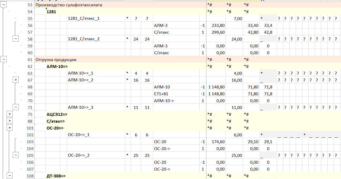The width and height of the screenshot is (341, 179).
Task: Select the Е71+81 cell
Action: click(x=161, y=94)
